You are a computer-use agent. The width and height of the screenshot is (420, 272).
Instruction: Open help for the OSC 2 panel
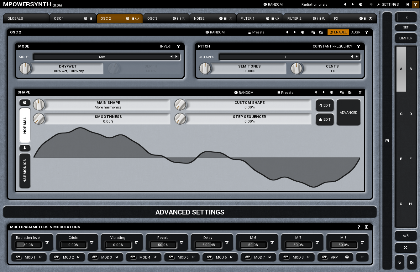pyautogui.click(x=367, y=32)
